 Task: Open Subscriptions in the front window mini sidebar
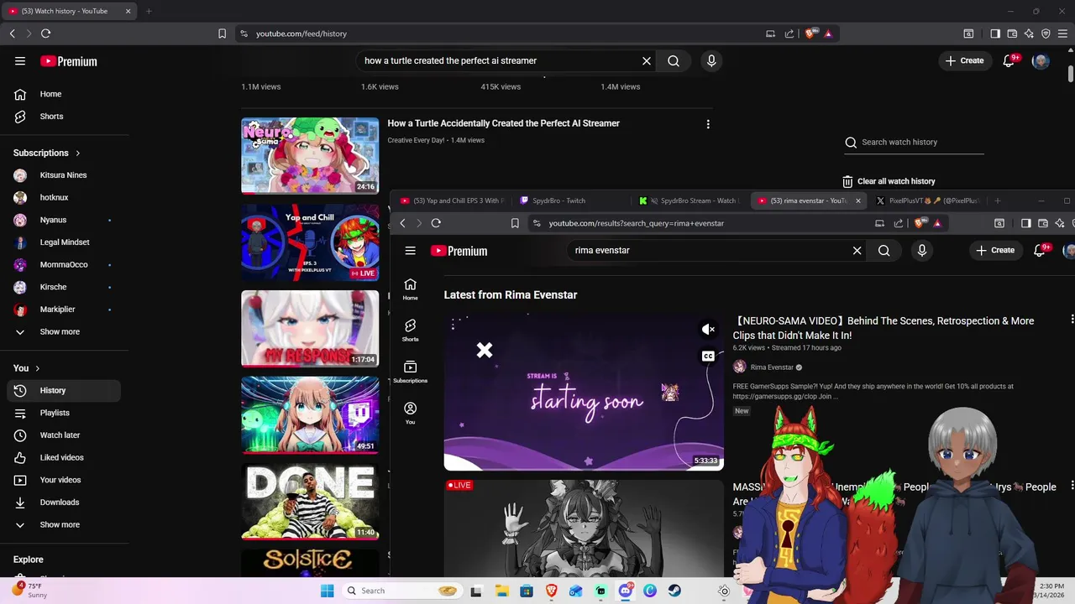click(410, 372)
